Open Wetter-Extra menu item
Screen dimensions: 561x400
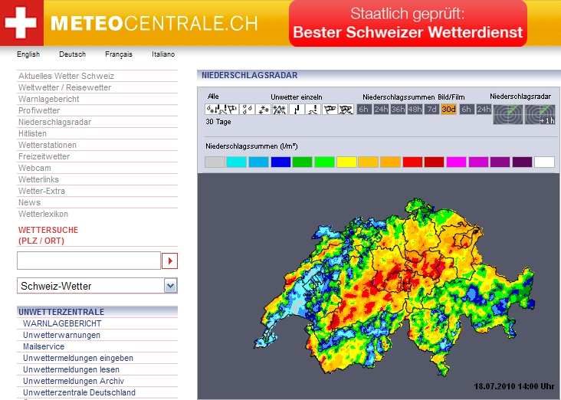coord(42,191)
